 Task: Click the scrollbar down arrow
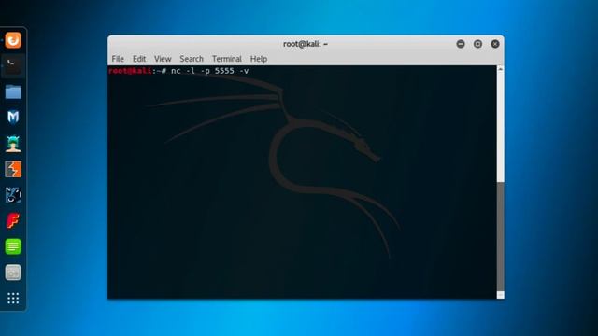(x=501, y=295)
